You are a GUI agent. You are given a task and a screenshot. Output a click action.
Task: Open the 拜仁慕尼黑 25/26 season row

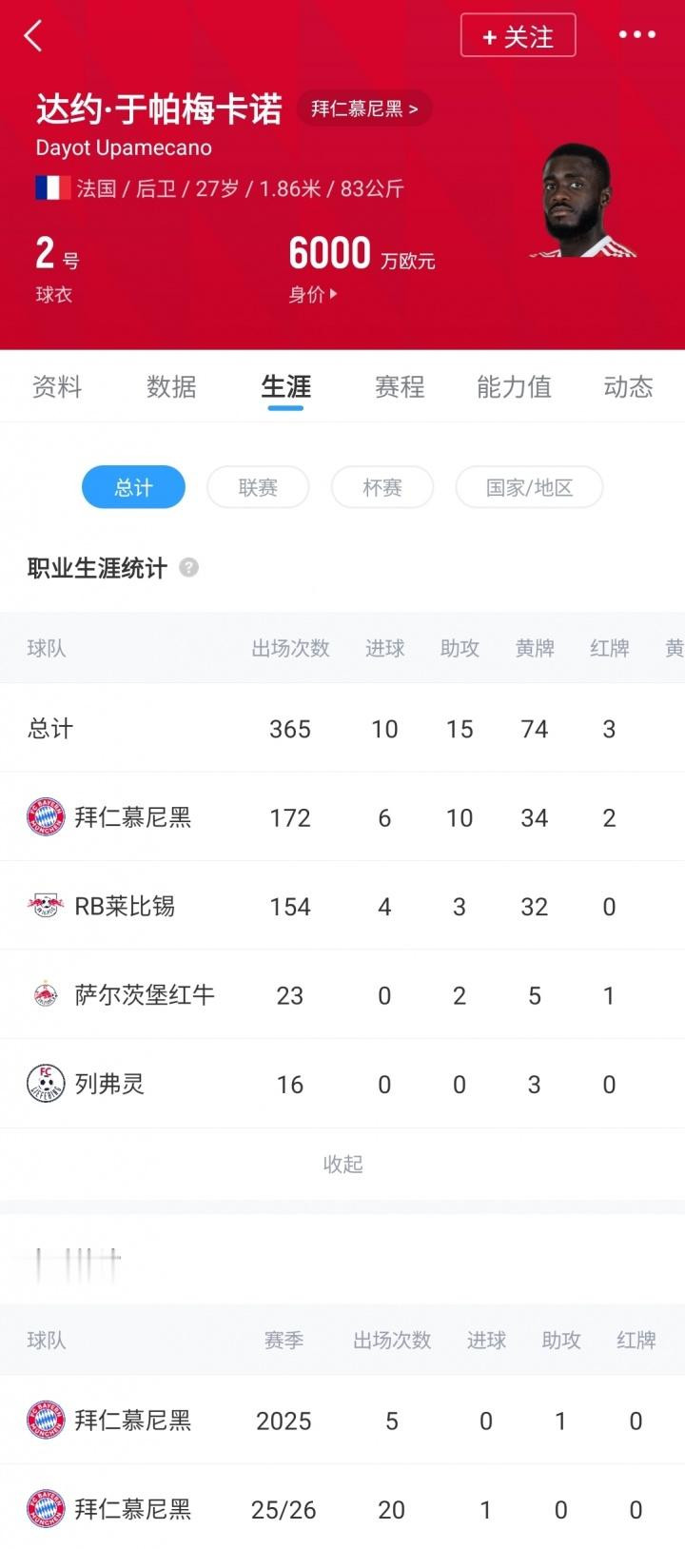tap(342, 1509)
